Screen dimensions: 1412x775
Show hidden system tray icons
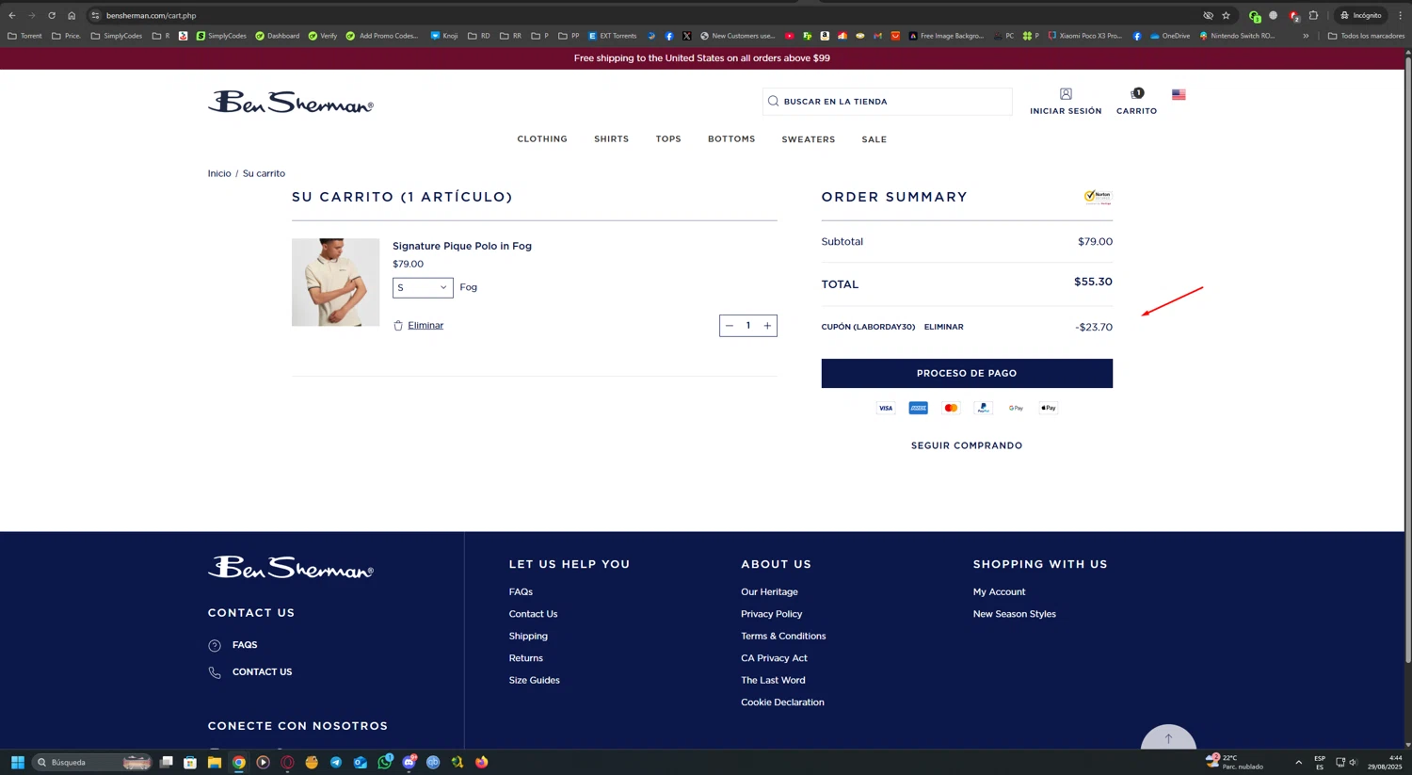point(1299,763)
